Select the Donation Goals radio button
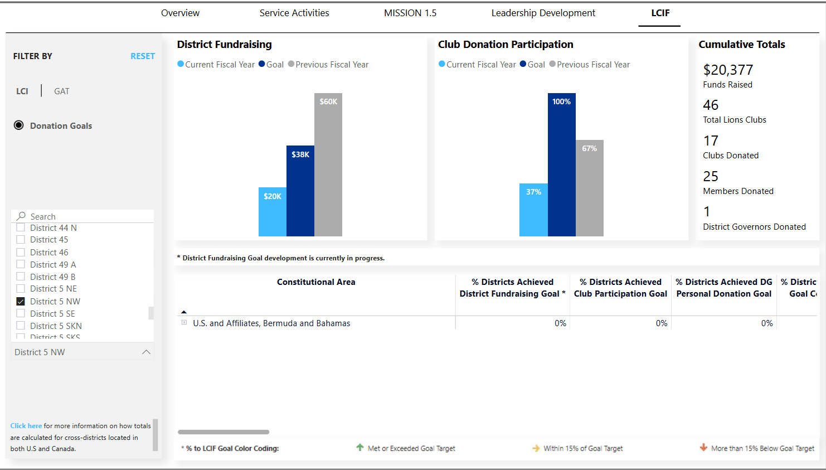Screen dimensions: 826x470 tap(19, 125)
